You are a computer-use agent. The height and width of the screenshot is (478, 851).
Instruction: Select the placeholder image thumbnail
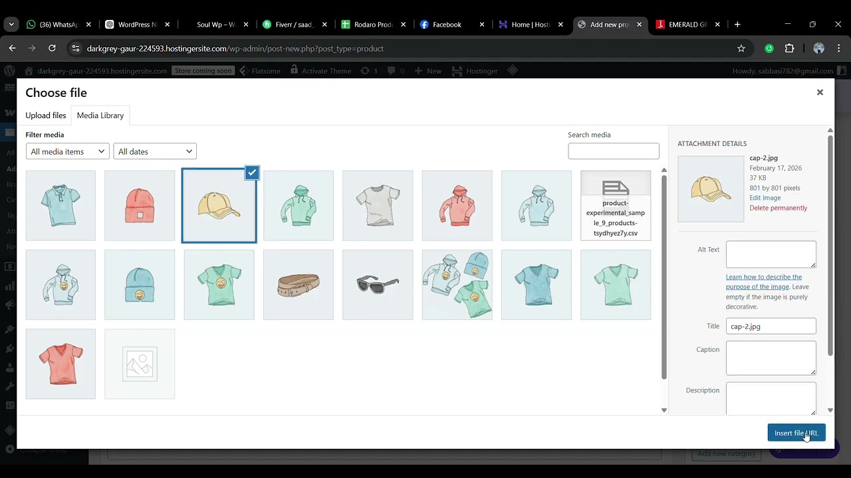pos(140,364)
